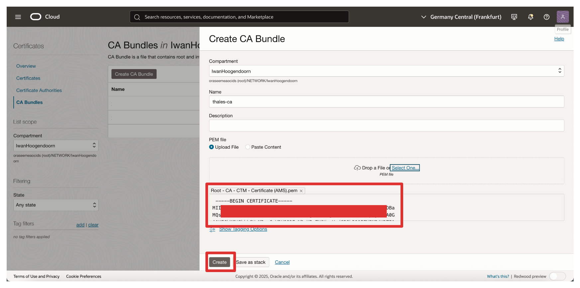Open the notifications bell
The image size is (580, 288).
tap(530, 17)
